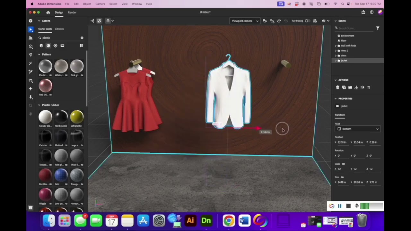Screen dimensions: 411x231
Task: Collapse the ACTIONS panel
Action: pyautogui.click(x=336, y=80)
